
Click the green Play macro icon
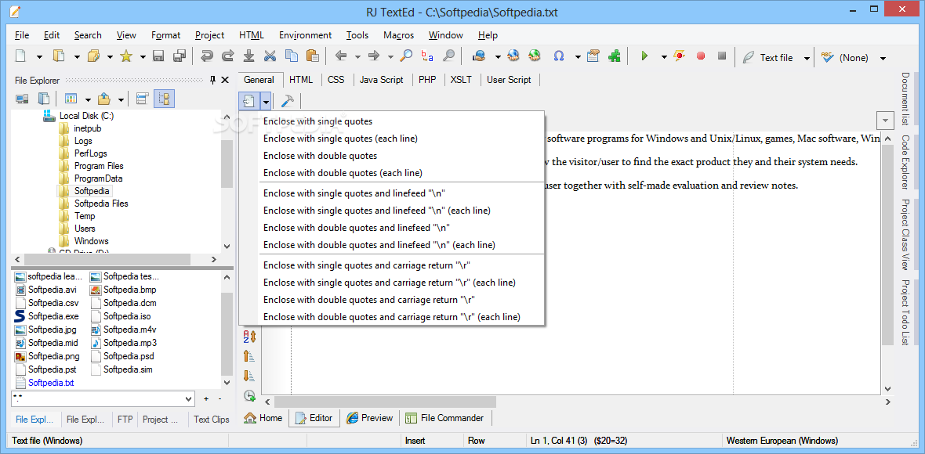[x=645, y=56]
